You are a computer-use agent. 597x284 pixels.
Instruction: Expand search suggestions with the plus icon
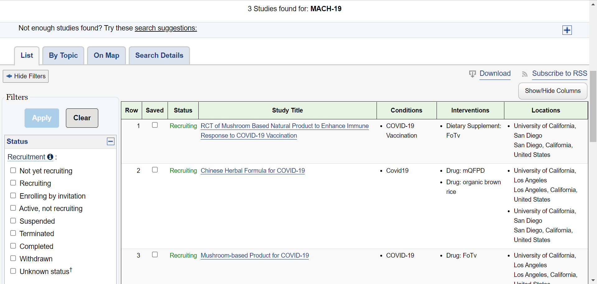tap(567, 30)
